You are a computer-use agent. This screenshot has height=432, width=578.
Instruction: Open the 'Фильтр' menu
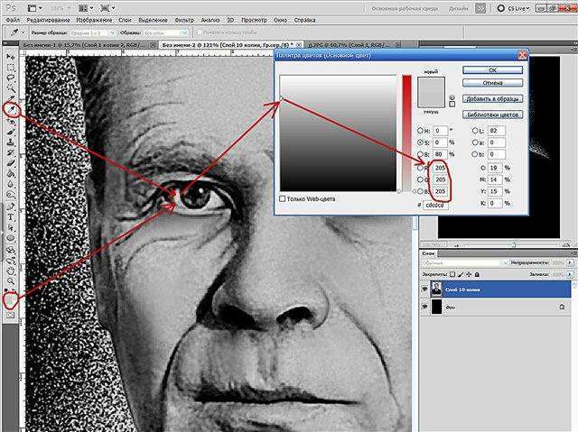(x=186, y=18)
